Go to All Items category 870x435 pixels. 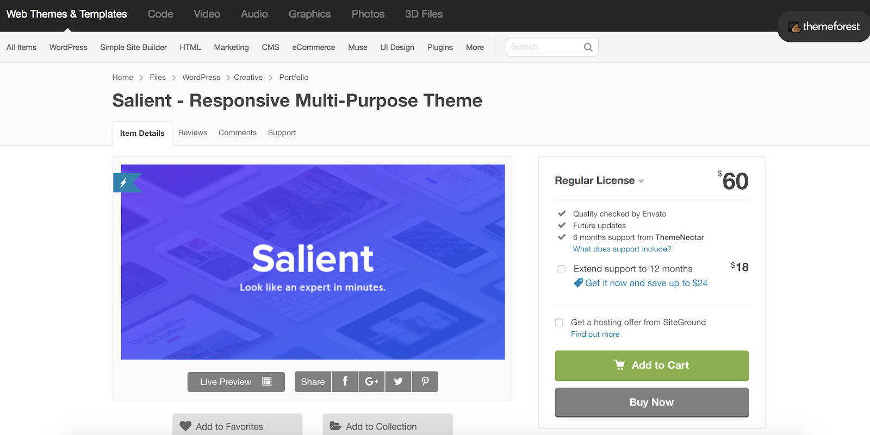[21, 47]
